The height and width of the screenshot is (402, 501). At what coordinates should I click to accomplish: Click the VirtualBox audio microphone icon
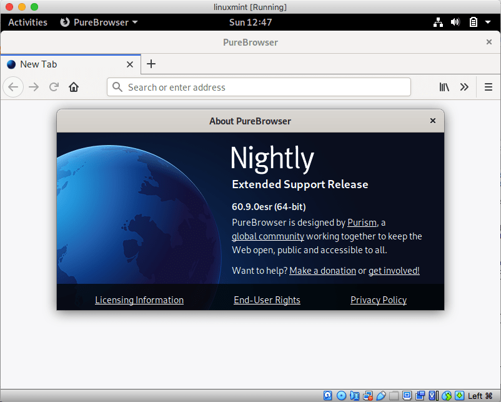355,396
